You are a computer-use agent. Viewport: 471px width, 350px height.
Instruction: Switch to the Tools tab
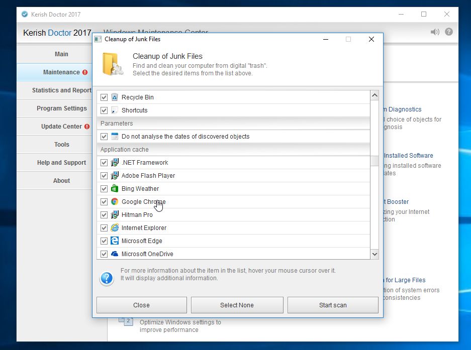54,145
